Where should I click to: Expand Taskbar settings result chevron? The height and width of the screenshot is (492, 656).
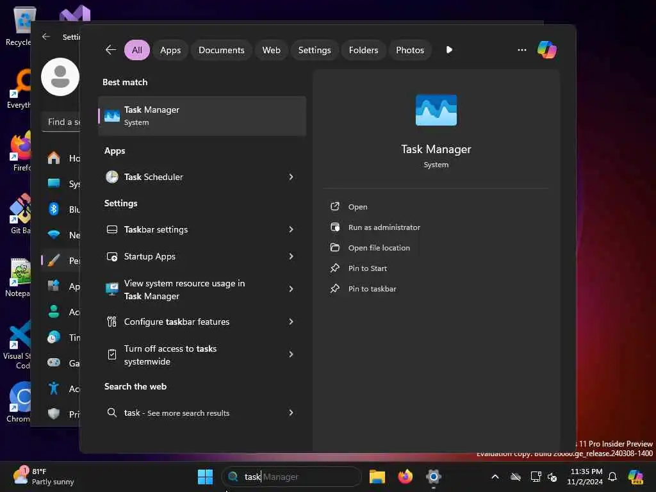[x=291, y=229]
